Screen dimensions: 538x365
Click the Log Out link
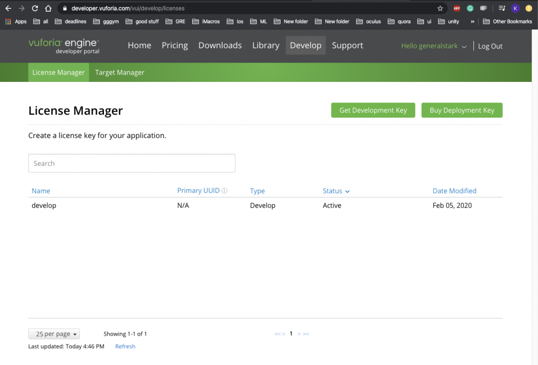490,46
